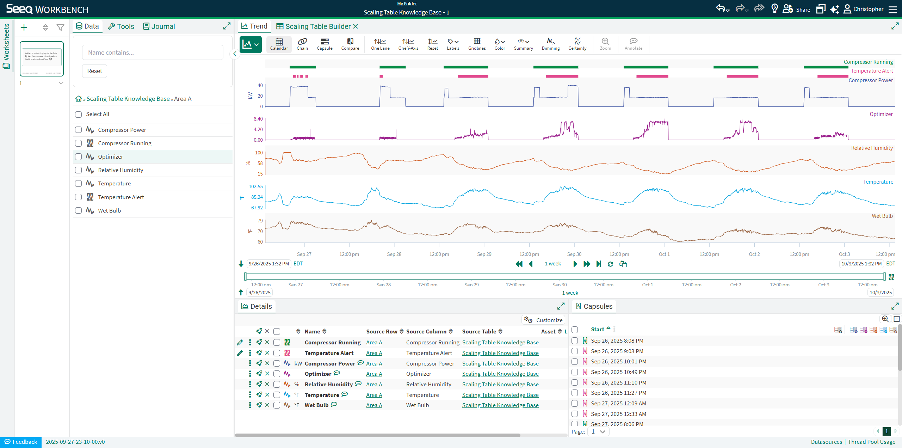Switch to the Tools tab

[x=121, y=26]
